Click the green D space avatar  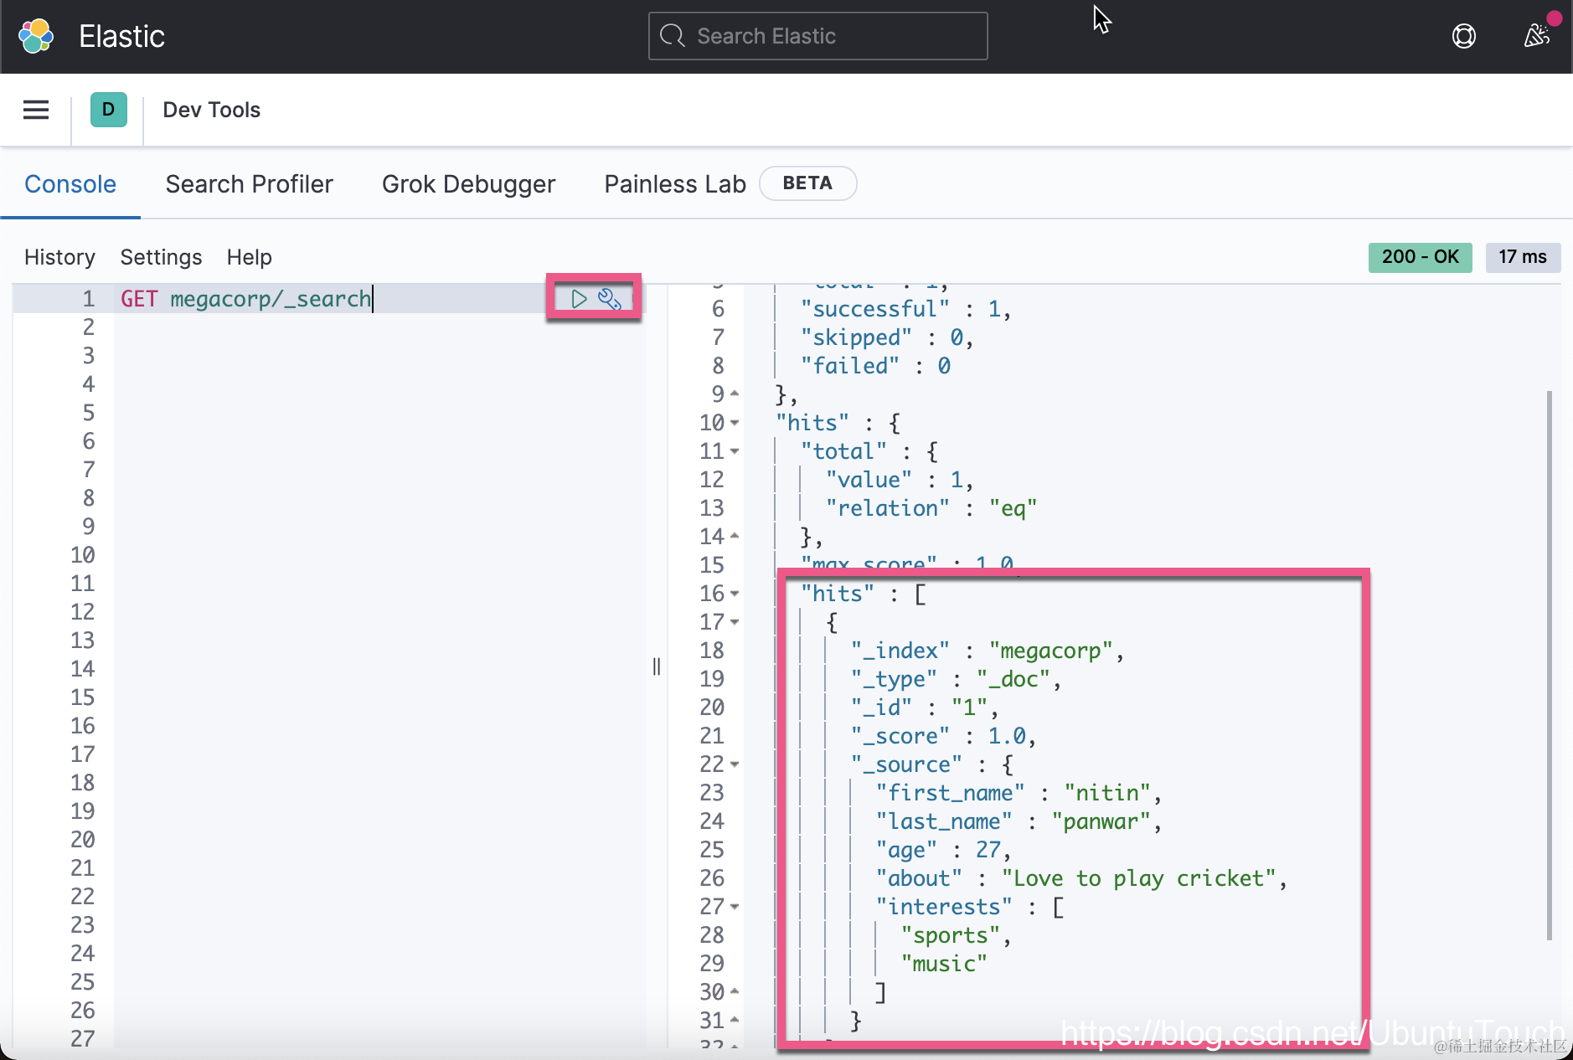click(x=109, y=110)
